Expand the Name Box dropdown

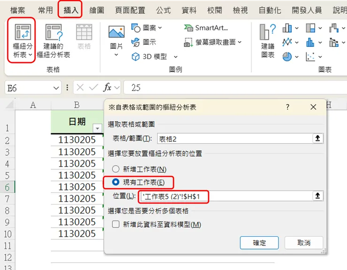pos(56,88)
